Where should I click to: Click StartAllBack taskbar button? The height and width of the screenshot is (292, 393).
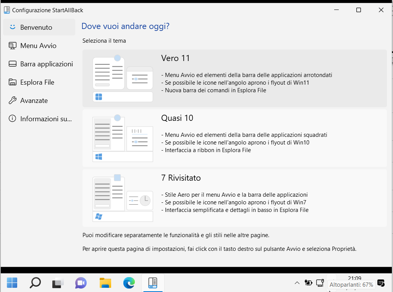coord(153,283)
